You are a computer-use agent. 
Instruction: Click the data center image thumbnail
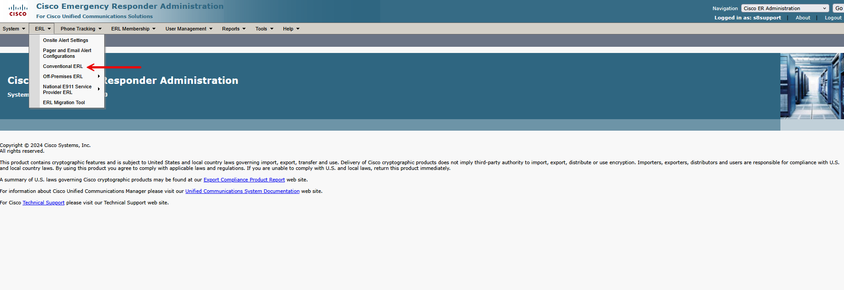(812, 86)
